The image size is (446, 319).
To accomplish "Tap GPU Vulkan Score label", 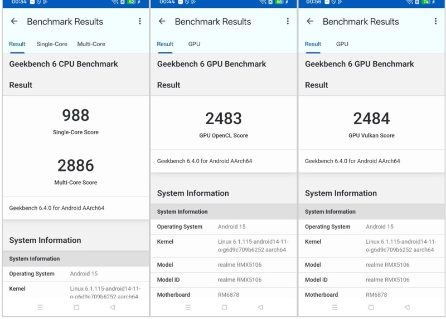I will pyautogui.click(x=371, y=135).
